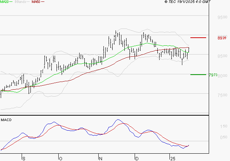
Task: Click the red resistance level line
Action: tap(198, 38)
